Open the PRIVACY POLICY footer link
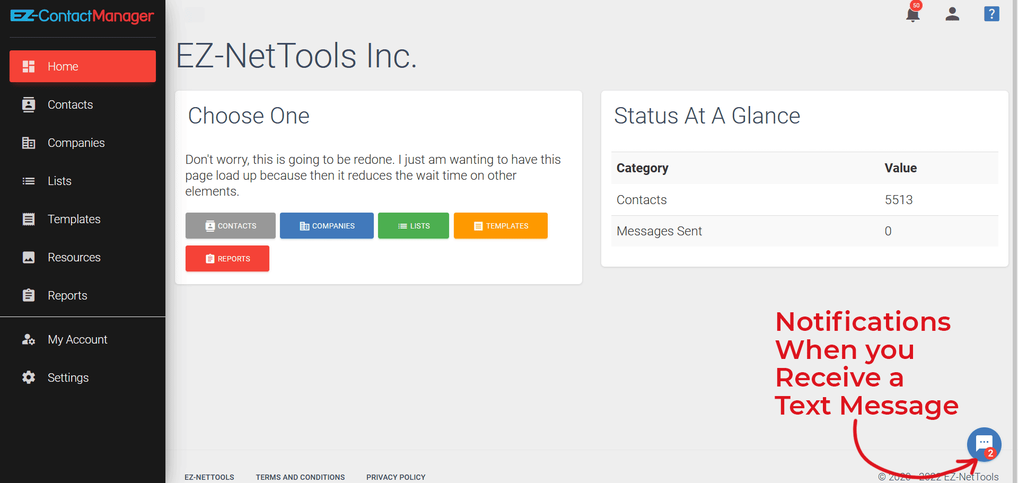This screenshot has height=483, width=1018. [x=396, y=477]
